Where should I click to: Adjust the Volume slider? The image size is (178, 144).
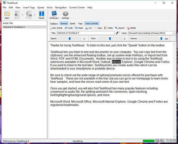161,39
